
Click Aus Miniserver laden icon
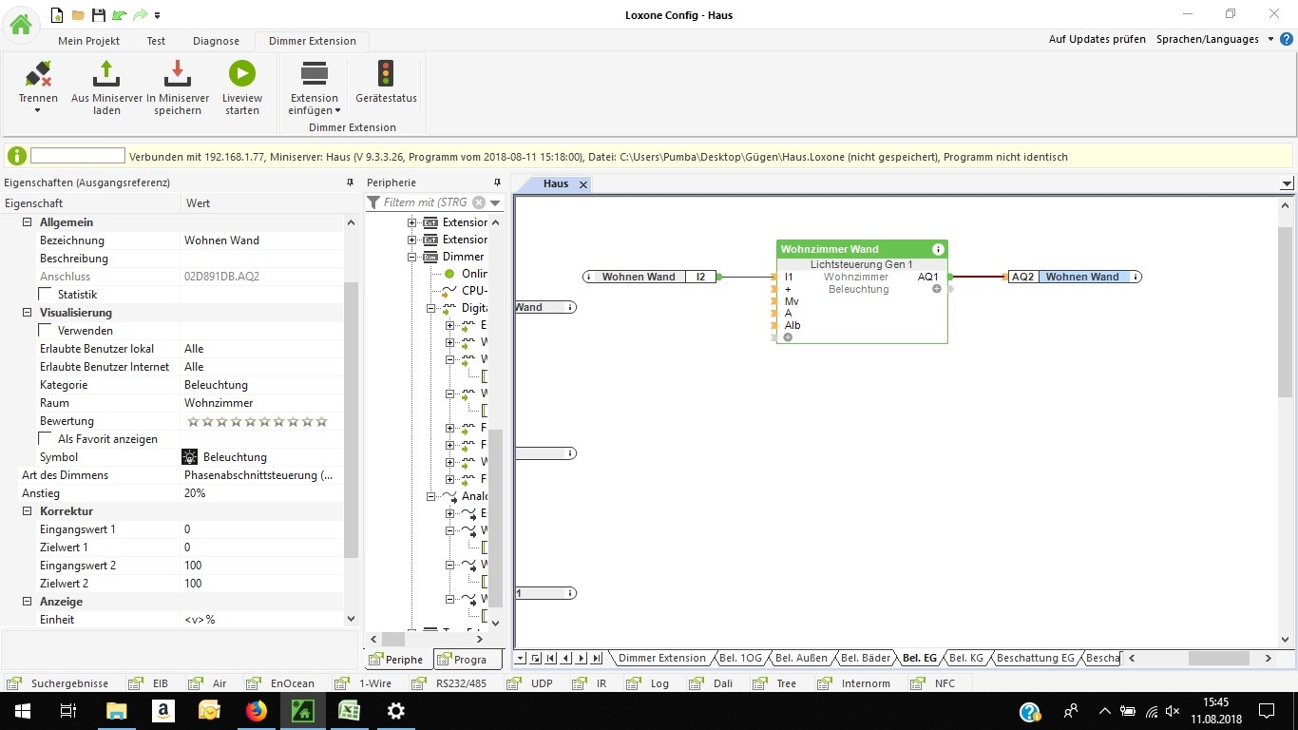[x=106, y=74]
